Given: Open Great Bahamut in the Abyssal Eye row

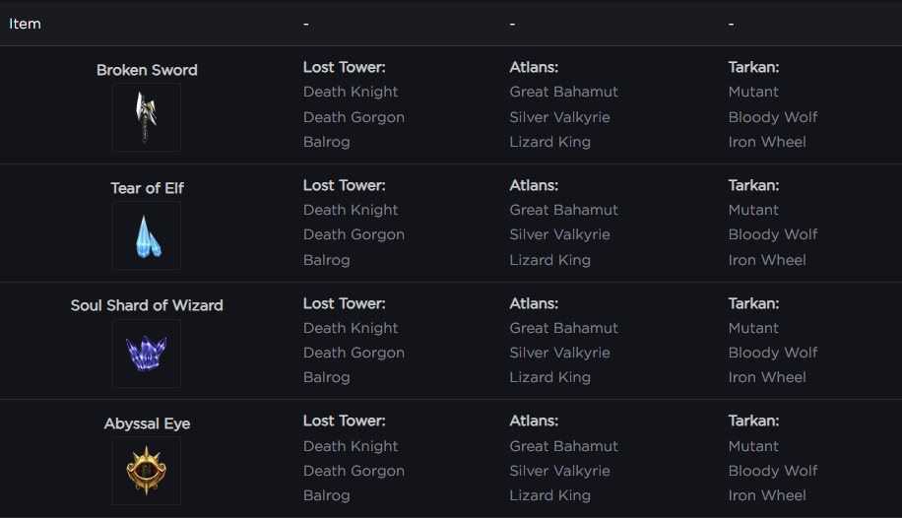Looking at the screenshot, I should (x=564, y=446).
